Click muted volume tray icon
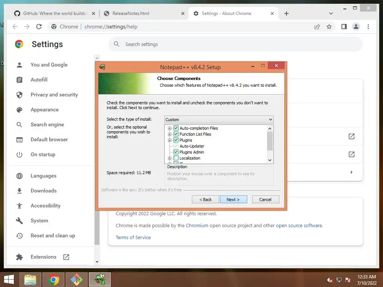383x287 pixels. 330,280
